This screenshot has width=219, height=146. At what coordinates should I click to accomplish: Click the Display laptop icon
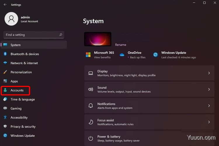pyautogui.click(x=91, y=73)
